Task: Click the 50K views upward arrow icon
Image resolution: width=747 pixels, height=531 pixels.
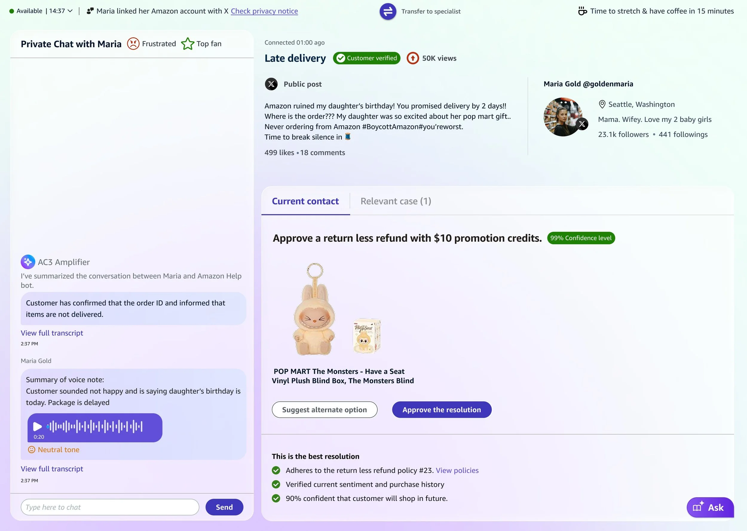Action: 413,58
